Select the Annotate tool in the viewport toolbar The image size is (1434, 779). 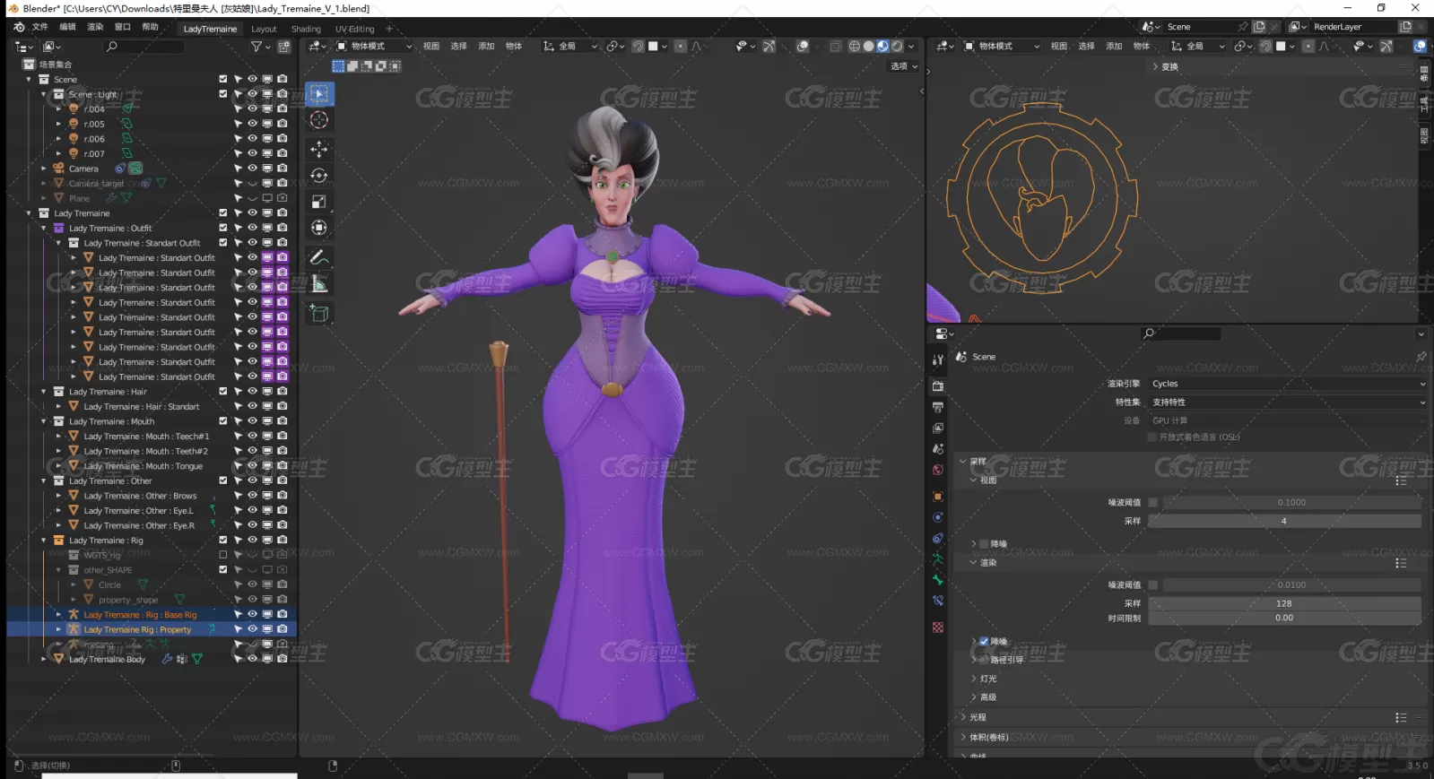(x=319, y=257)
